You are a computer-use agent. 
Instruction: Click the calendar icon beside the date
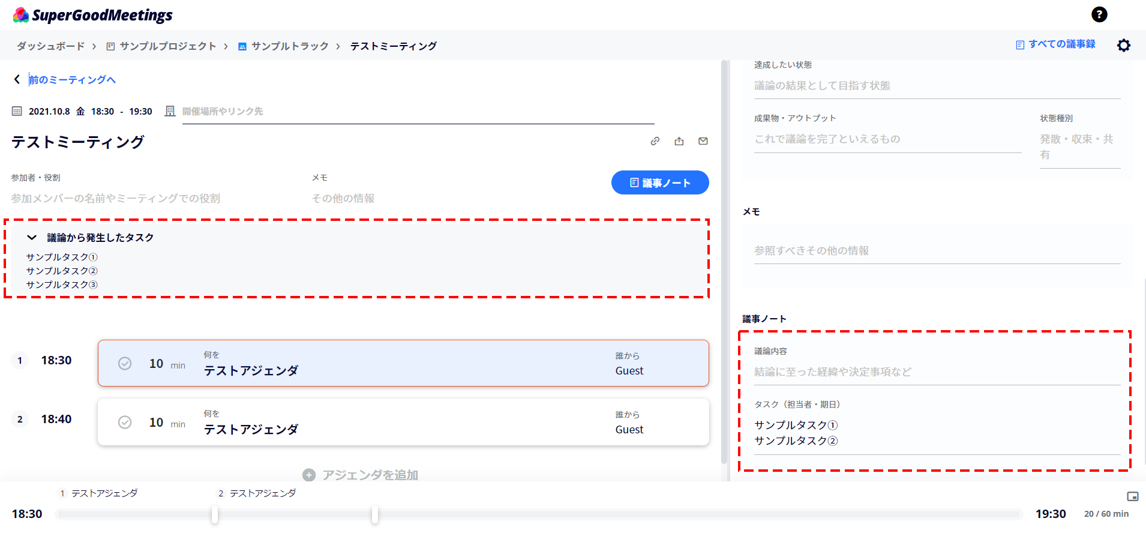17,111
